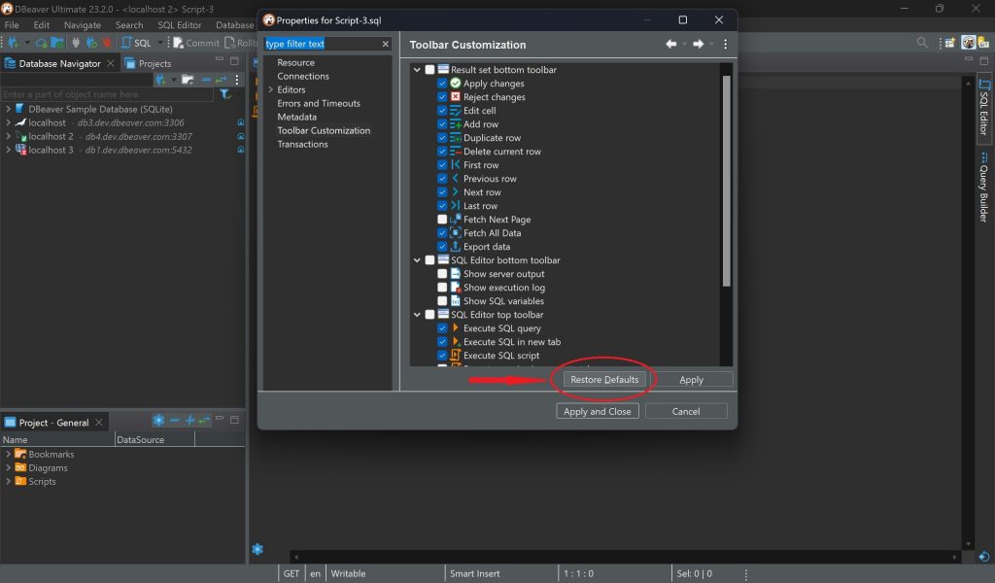Switch to the Projects tab
This screenshot has height=583, width=995.
point(148,63)
